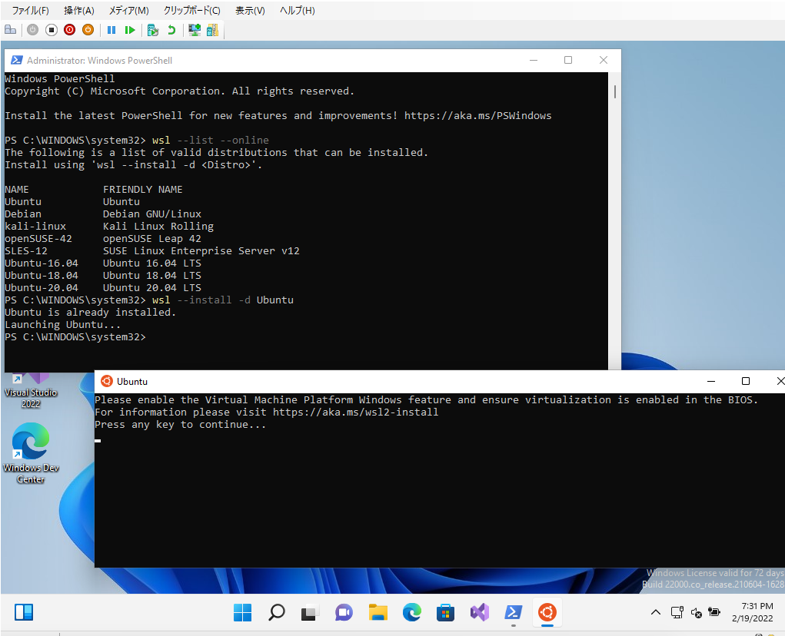785x636 pixels.
Task: Select the Windows Dev Center desktop shortcut
Action: click(31, 453)
